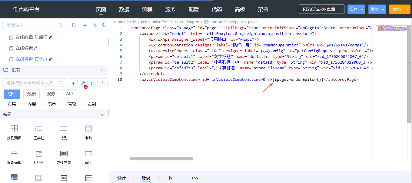412x183 pixels.
Task: Click the 预览 button
Action: pos(374,9)
